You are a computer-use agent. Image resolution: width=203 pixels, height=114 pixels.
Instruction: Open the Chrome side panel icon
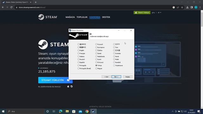pyautogui.click(x=192, y=7)
